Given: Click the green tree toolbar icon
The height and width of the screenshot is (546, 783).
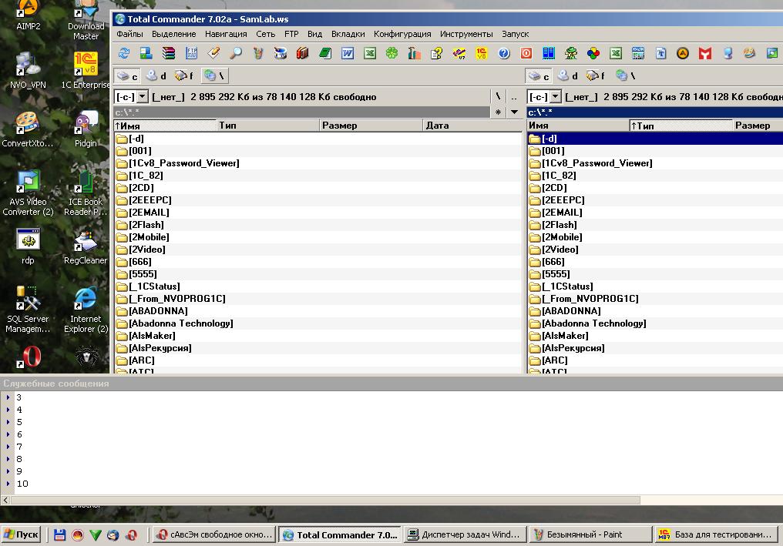Looking at the screenshot, I should coord(571,53).
